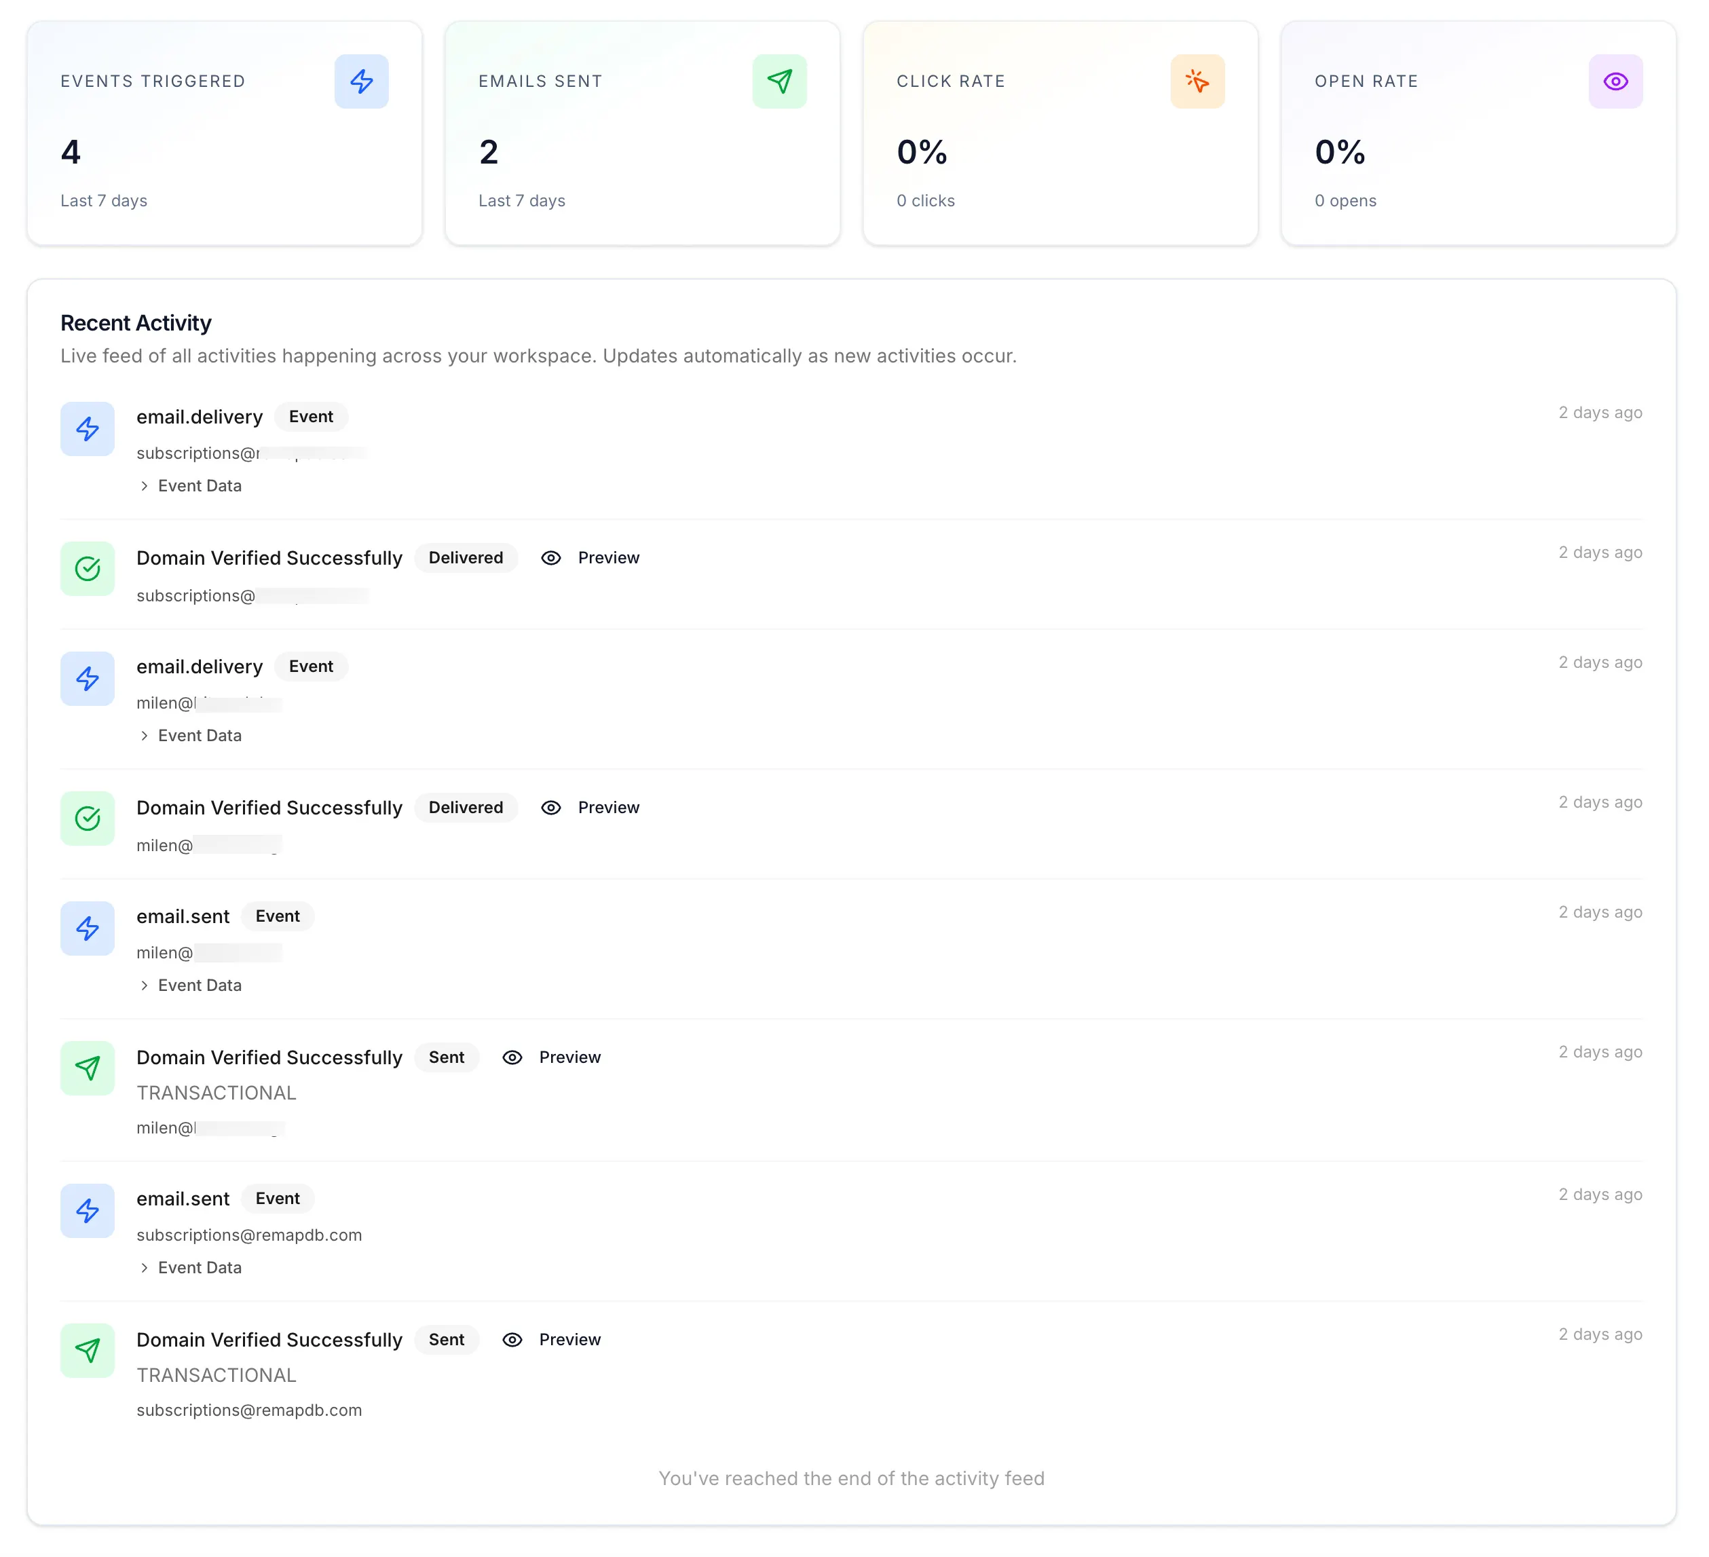Click lightning icon of email.sent subscriptions@remapdb.com event

(x=88, y=1211)
